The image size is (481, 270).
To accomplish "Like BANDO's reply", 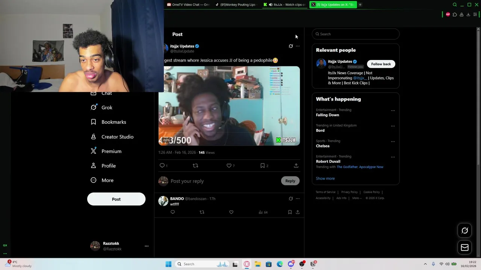I will [x=231, y=212].
